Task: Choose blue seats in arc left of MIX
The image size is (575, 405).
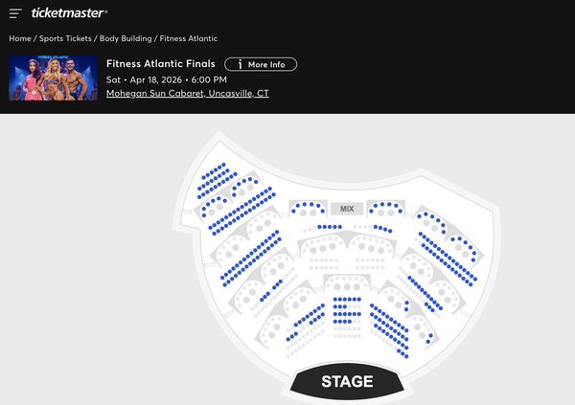Action: pos(309,205)
